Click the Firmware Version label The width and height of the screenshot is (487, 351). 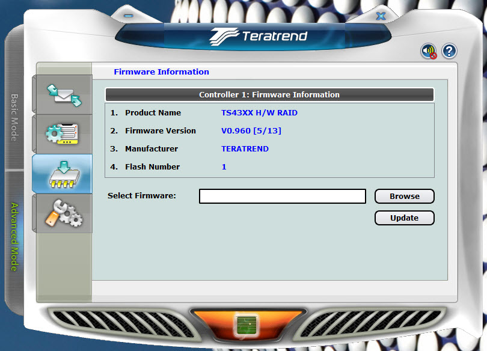pos(161,130)
